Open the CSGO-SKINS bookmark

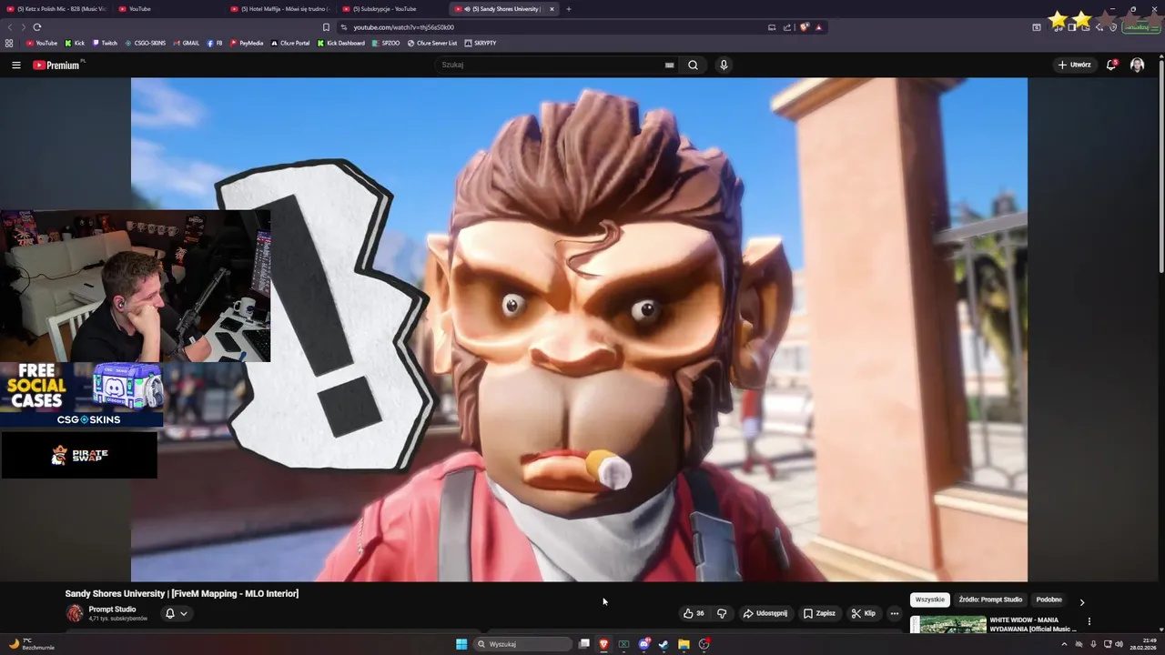[146, 43]
